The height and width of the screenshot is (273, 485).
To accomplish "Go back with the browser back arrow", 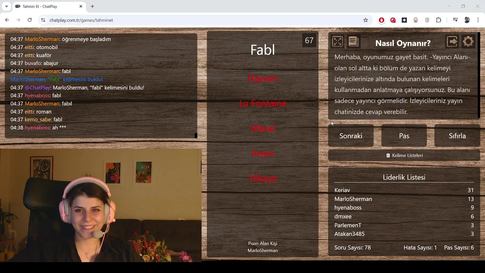I will [7, 20].
